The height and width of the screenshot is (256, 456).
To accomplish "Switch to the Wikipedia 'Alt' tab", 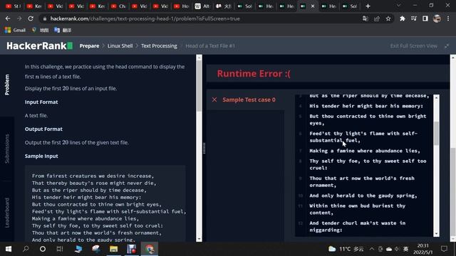I will point(202,6).
